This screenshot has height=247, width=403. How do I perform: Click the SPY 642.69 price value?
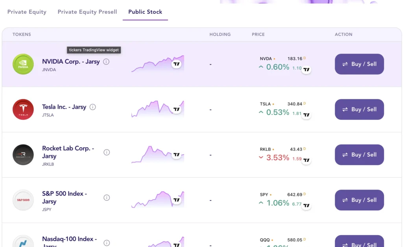click(x=295, y=195)
